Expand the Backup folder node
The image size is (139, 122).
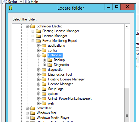coord(44,60)
